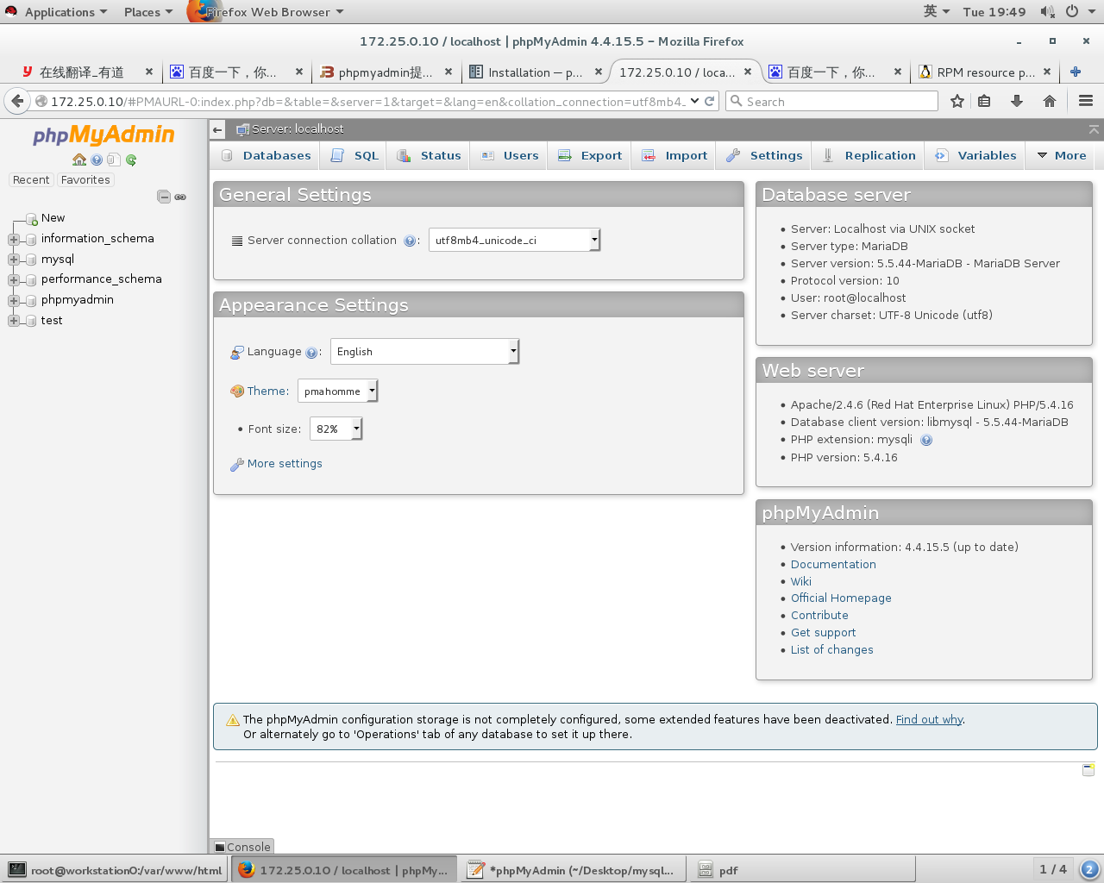
Task: Open the Get support link
Action: click(823, 633)
